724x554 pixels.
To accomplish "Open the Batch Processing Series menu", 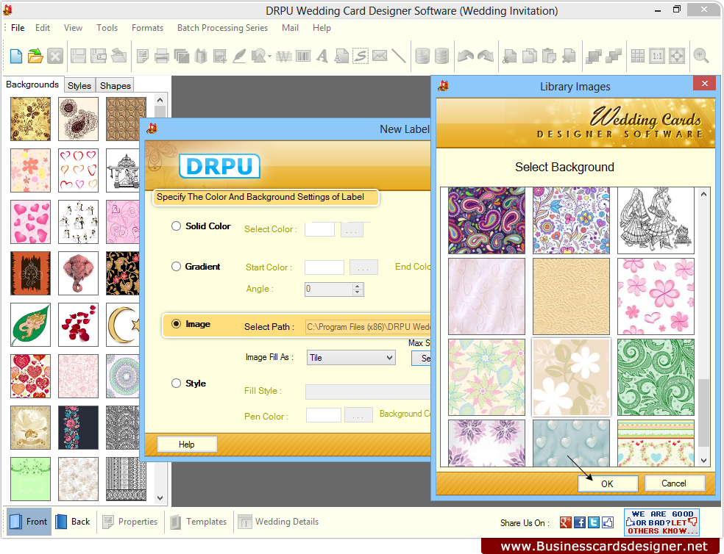I will click(222, 28).
